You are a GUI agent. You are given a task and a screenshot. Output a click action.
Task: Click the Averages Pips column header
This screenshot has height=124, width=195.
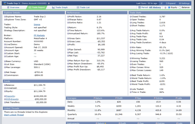(138, 98)
